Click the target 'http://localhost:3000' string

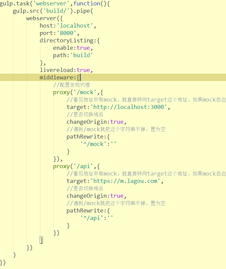[129, 107]
